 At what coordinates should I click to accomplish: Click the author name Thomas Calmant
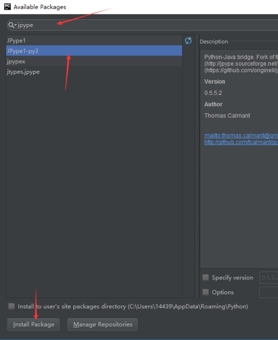227,116
